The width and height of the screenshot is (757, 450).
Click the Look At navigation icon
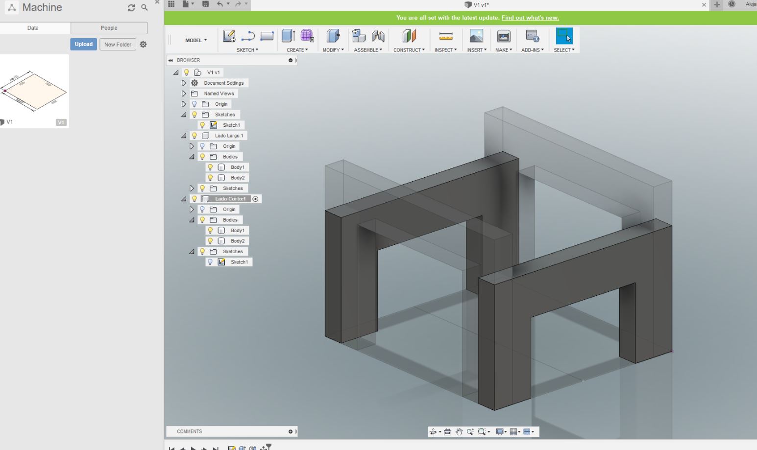[x=448, y=432]
